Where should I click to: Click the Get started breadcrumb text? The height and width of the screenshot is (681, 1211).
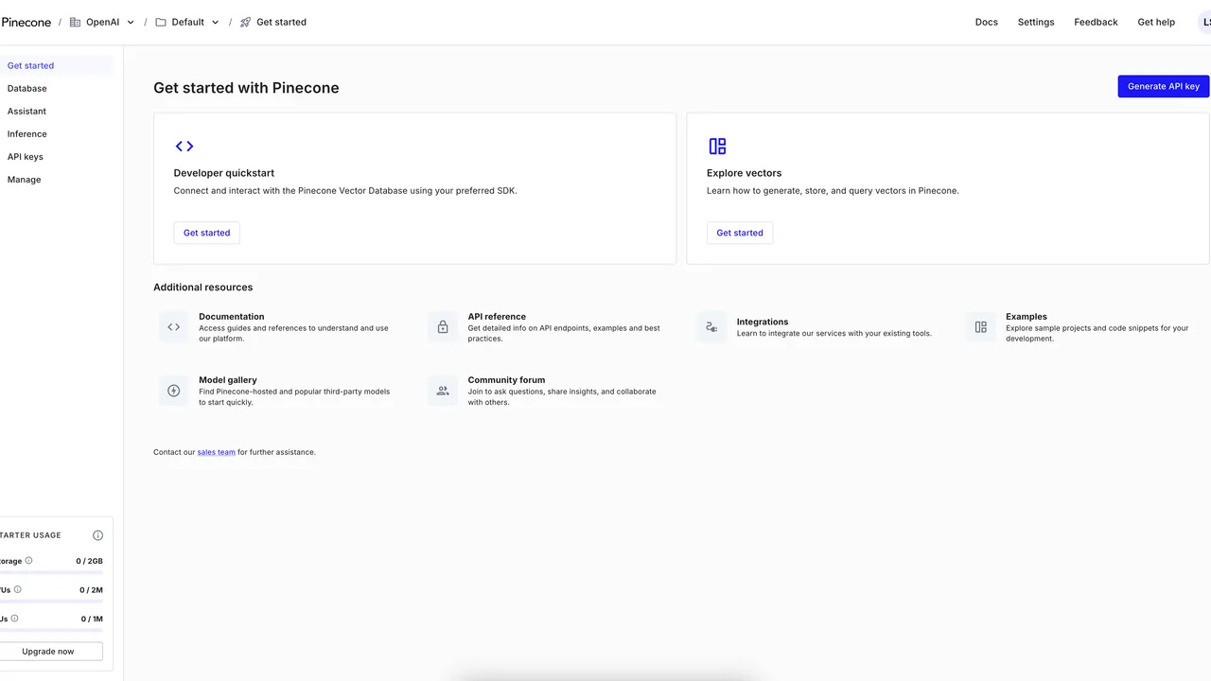281,22
